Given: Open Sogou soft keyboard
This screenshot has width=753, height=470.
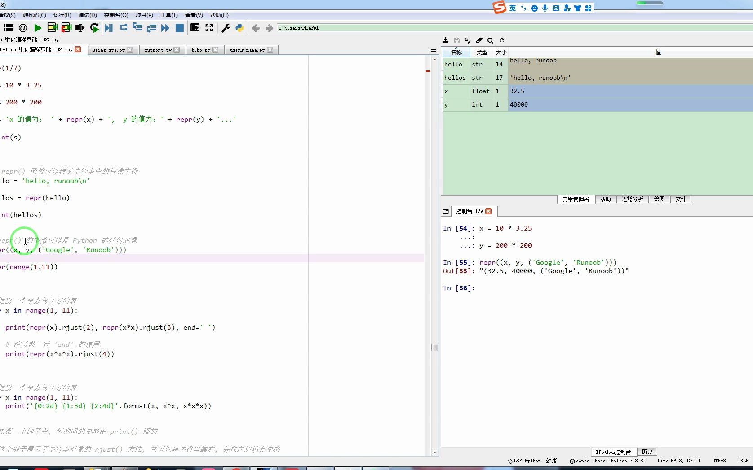Looking at the screenshot, I should 556,8.
